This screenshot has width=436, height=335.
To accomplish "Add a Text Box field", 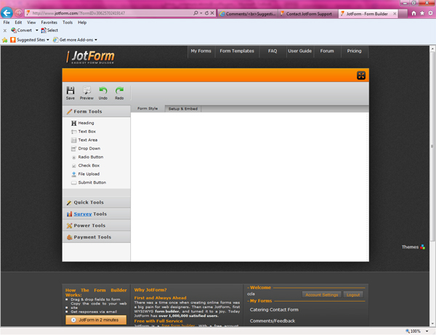I will tap(84, 132).
